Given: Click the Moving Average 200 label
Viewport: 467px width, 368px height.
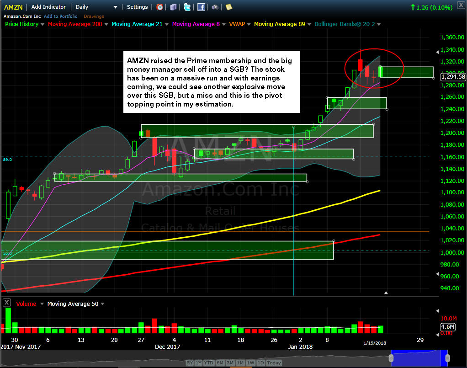Looking at the screenshot, I should (x=75, y=24).
